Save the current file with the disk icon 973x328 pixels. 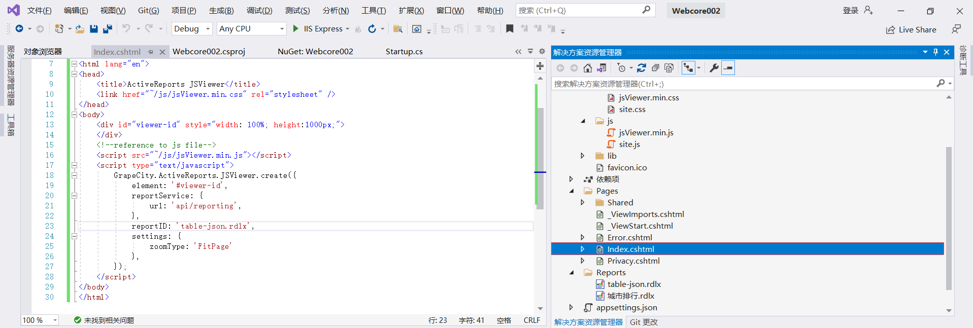click(94, 29)
